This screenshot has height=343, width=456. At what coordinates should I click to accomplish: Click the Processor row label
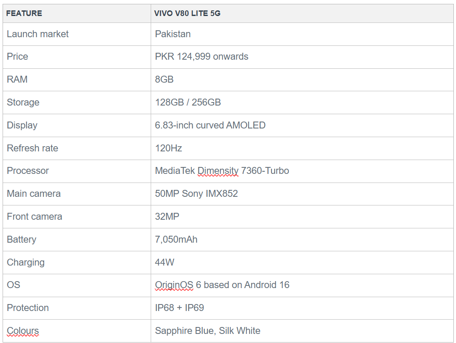coord(28,171)
